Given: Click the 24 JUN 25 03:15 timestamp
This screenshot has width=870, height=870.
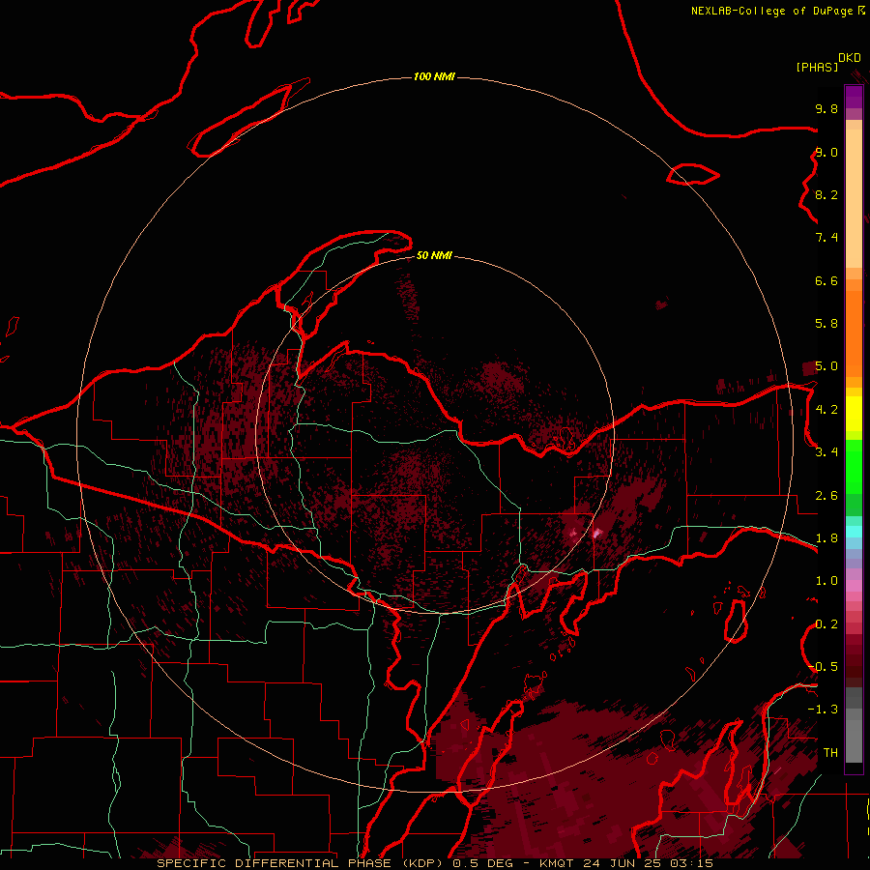Looking at the screenshot, I should tap(648, 863).
